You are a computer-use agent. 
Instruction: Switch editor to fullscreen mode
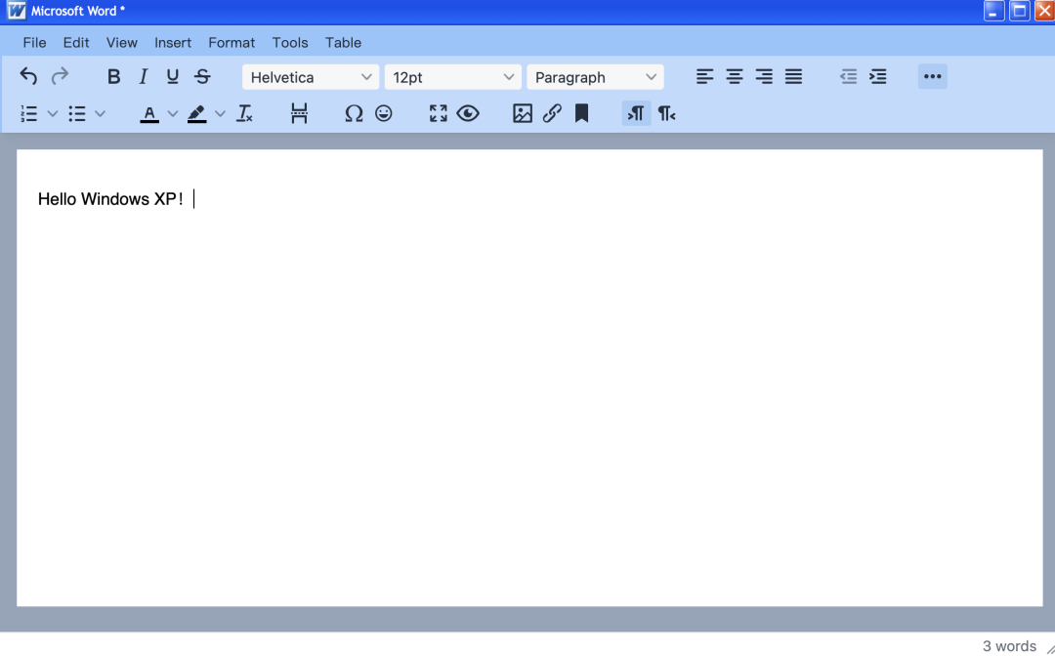tap(438, 113)
